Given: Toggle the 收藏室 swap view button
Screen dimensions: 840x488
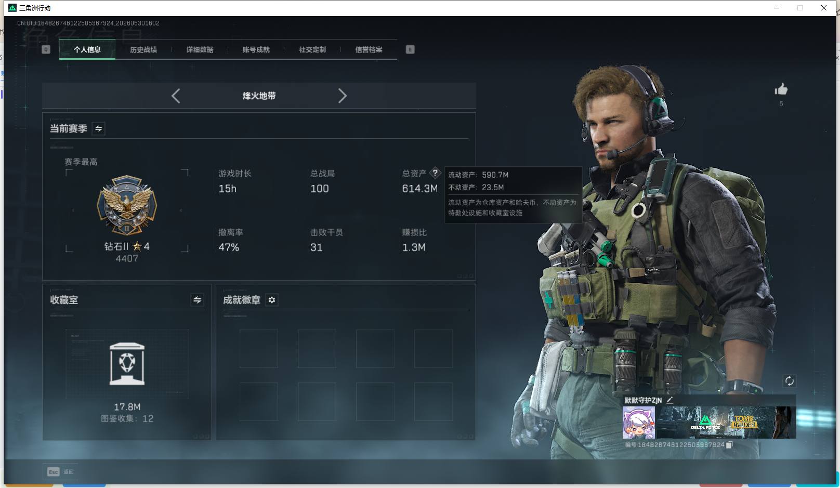Looking at the screenshot, I should point(197,300).
